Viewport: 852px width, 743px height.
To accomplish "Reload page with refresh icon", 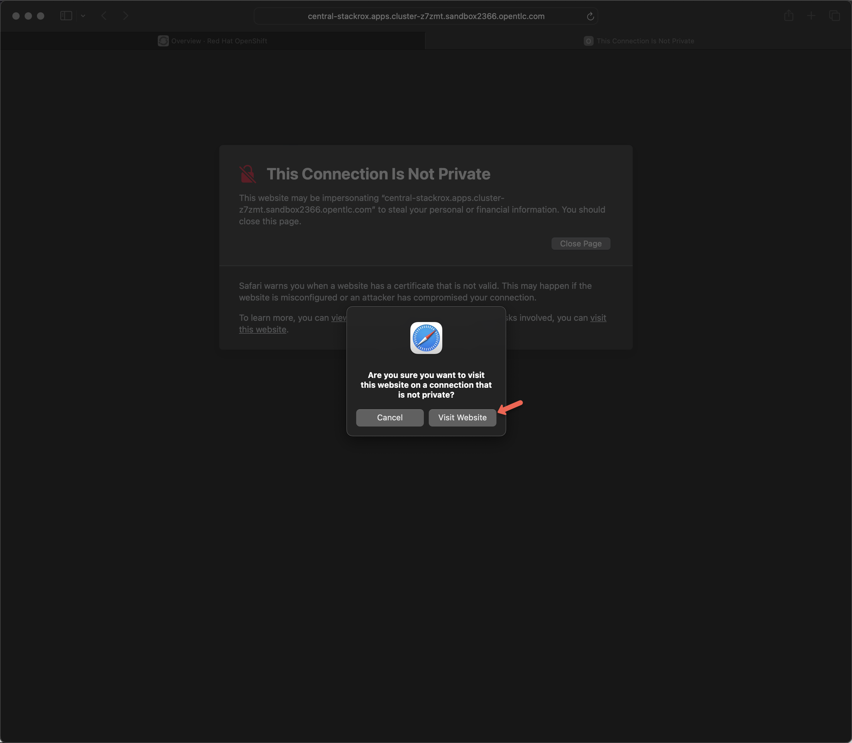I will point(590,16).
